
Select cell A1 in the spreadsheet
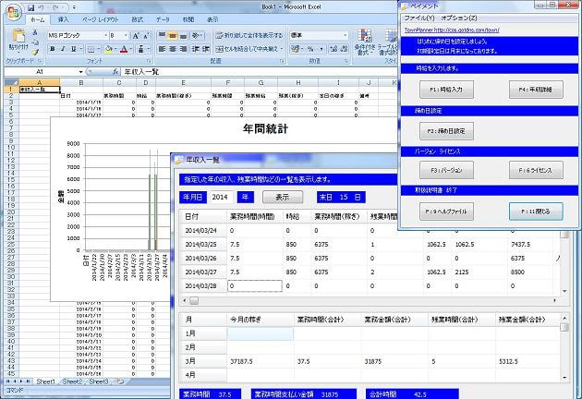(40, 90)
